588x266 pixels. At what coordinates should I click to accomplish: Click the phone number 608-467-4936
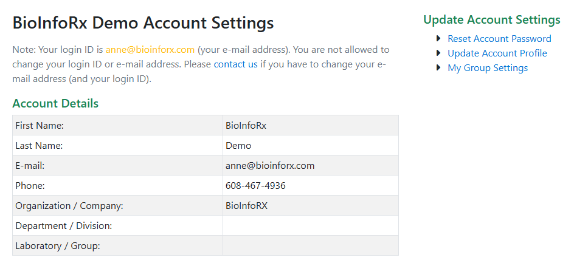coord(255,186)
